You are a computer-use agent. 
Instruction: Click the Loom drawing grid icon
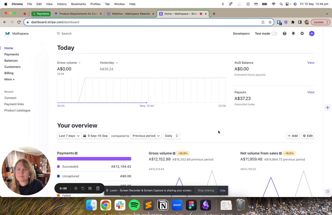[x=76, y=188]
